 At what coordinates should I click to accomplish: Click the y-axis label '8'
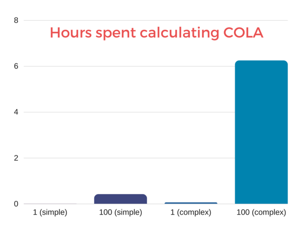16,20
